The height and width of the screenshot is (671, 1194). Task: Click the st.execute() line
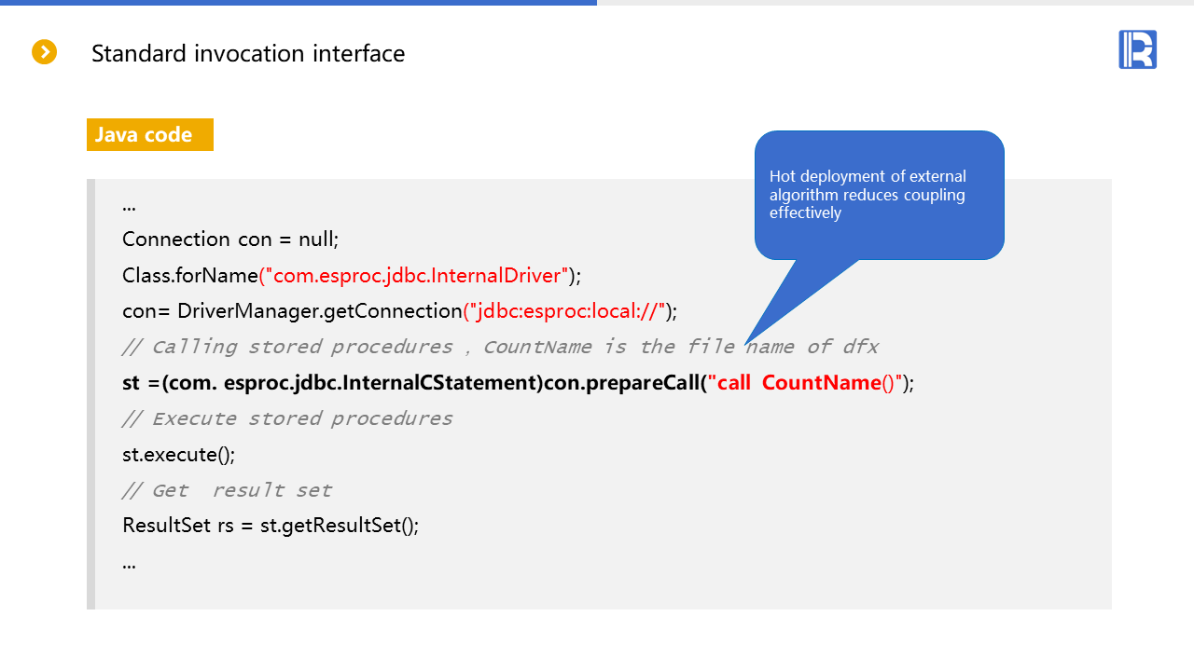click(x=178, y=455)
